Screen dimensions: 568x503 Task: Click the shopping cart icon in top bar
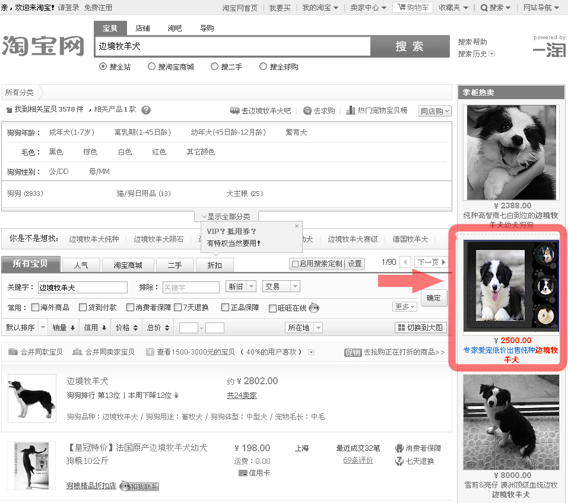click(401, 7)
